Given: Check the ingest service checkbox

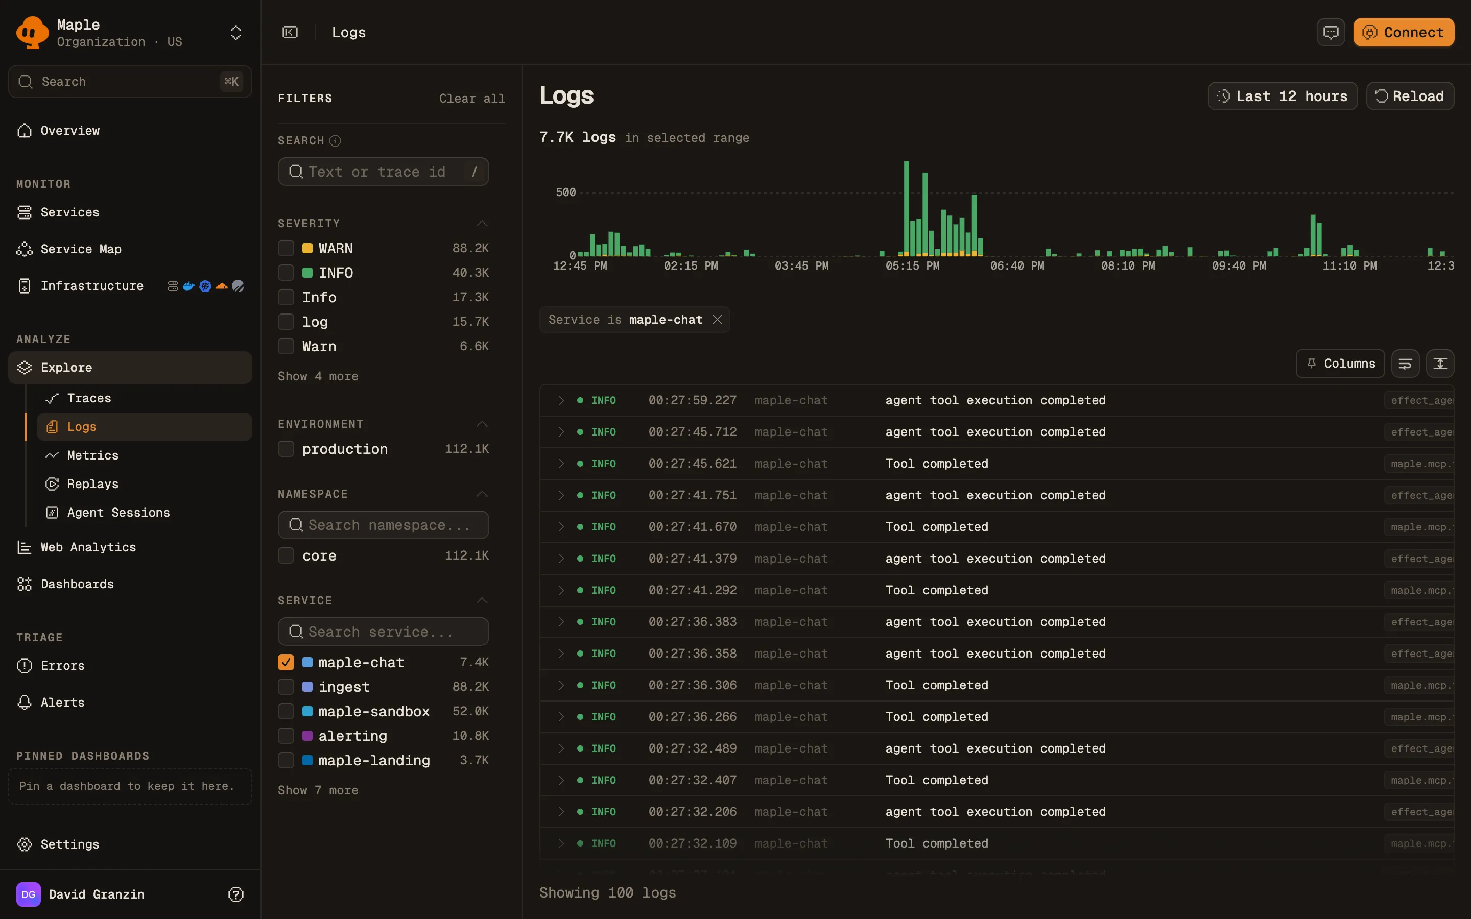Looking at the screenshot, I should (286, 687).
